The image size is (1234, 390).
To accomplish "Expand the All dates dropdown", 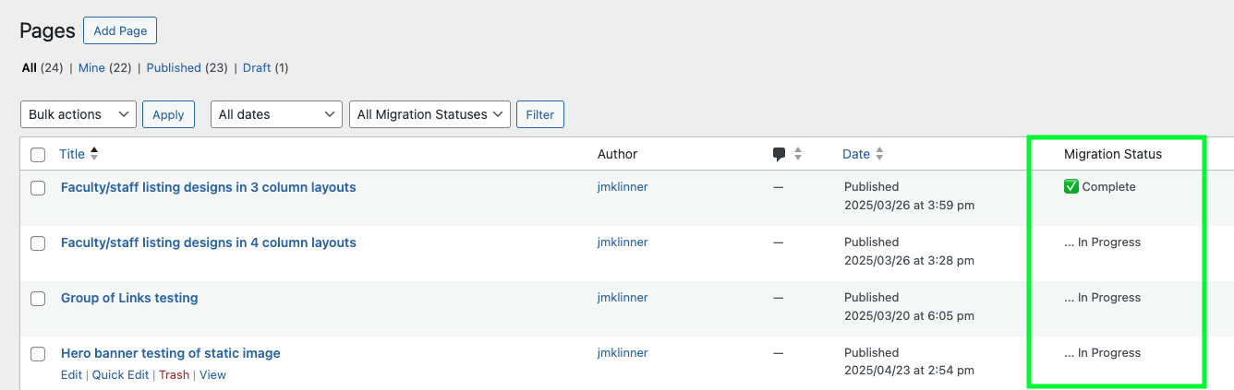I will coord(276,114).
